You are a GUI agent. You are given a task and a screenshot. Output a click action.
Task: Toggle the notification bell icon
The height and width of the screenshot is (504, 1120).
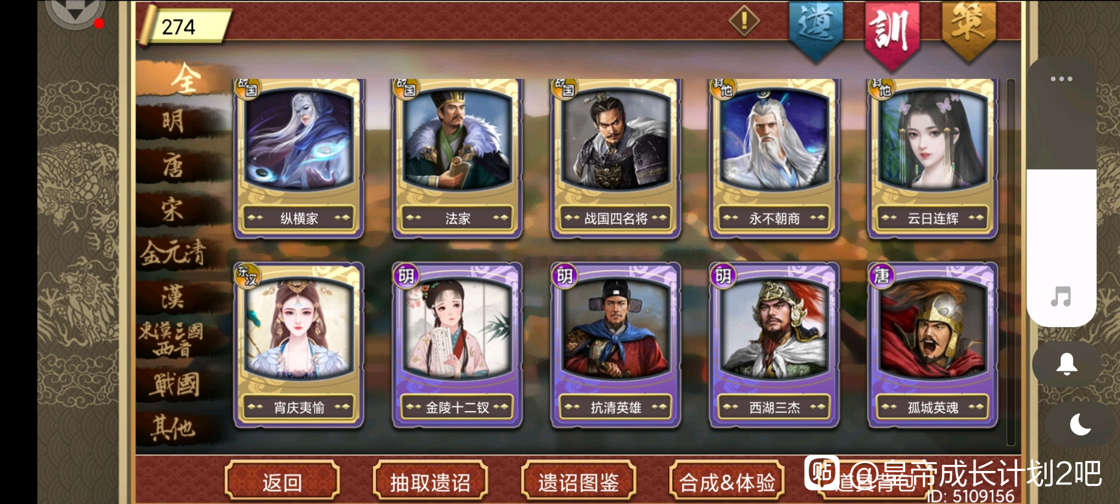tap(1067, 364)
